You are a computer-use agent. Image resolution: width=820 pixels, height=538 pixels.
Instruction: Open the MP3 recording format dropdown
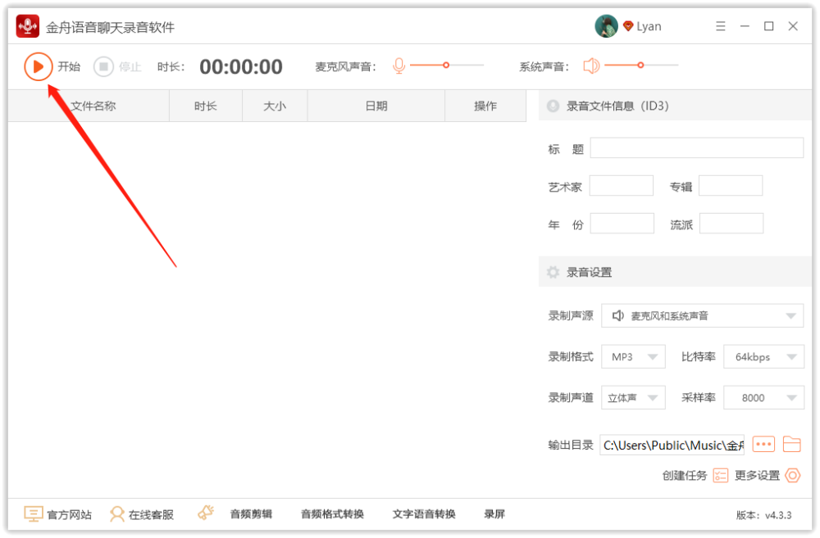(633, 357)
